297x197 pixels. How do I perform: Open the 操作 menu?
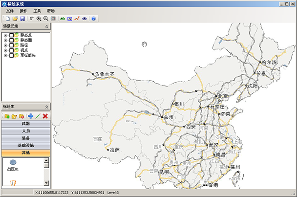[23, 11]
